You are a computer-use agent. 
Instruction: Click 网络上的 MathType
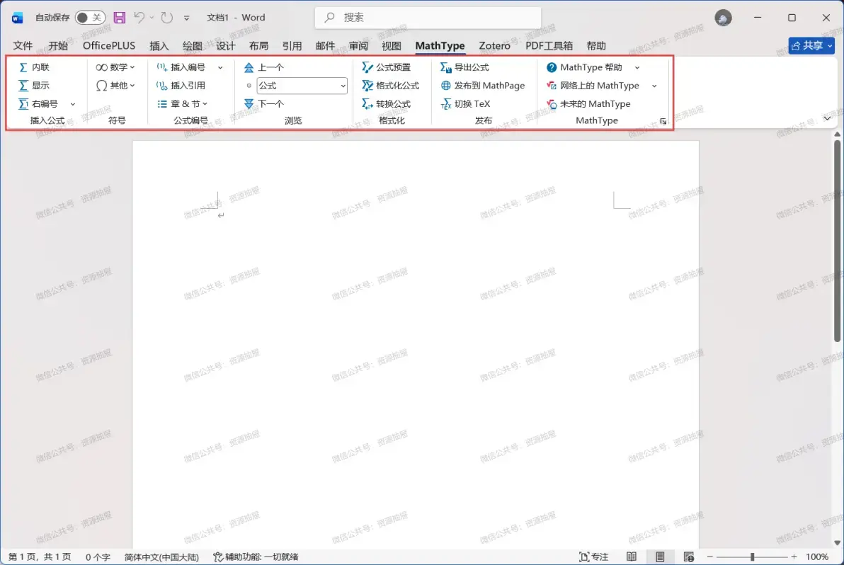[x=593, y=86]
